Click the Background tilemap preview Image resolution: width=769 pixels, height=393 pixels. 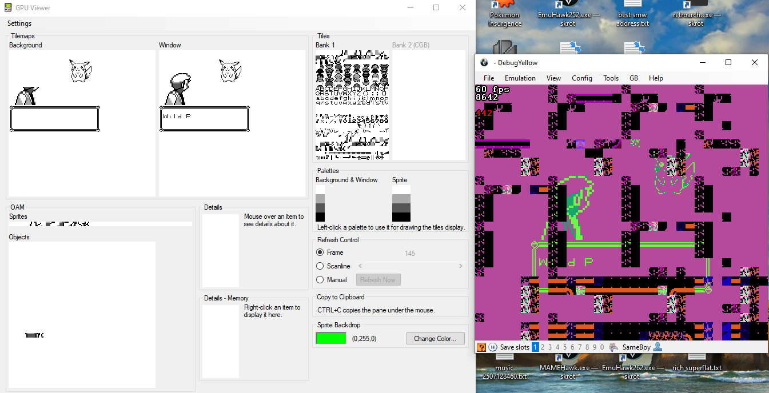tap(82, 123)
